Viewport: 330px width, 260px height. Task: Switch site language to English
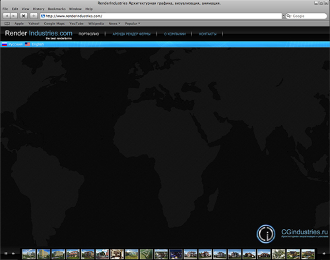[34, 44]
